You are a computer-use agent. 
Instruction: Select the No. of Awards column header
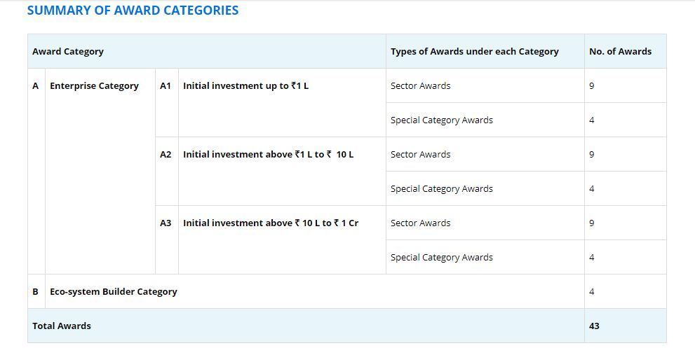point(620,51)
